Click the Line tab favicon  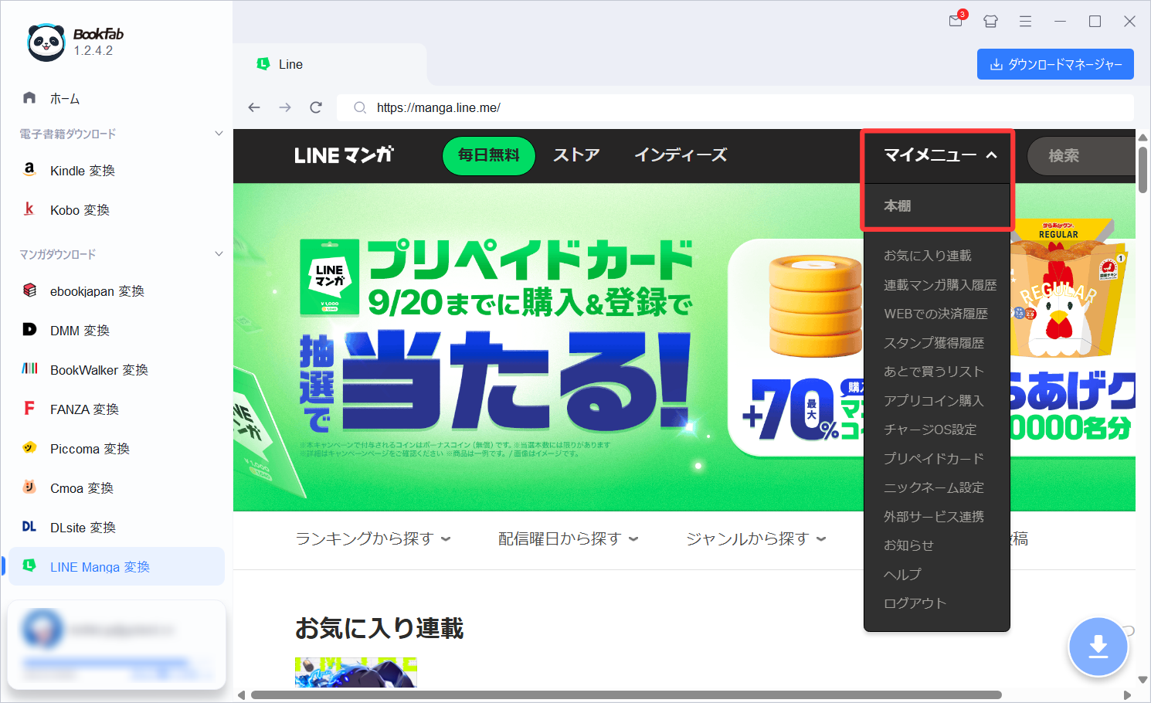263,64
